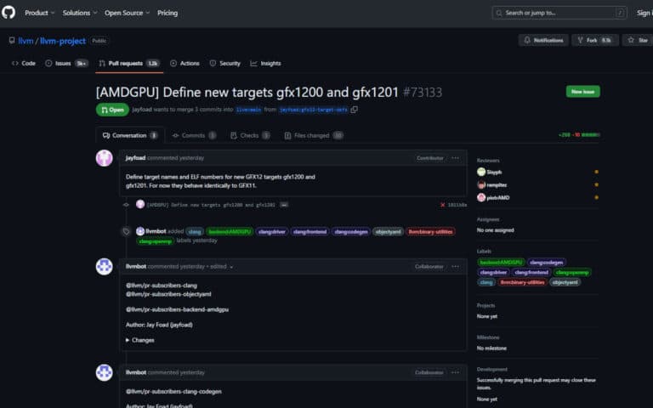
Task: Expand commit message ellipsis button
Action: pyautogui.click(x=284, y=205)
